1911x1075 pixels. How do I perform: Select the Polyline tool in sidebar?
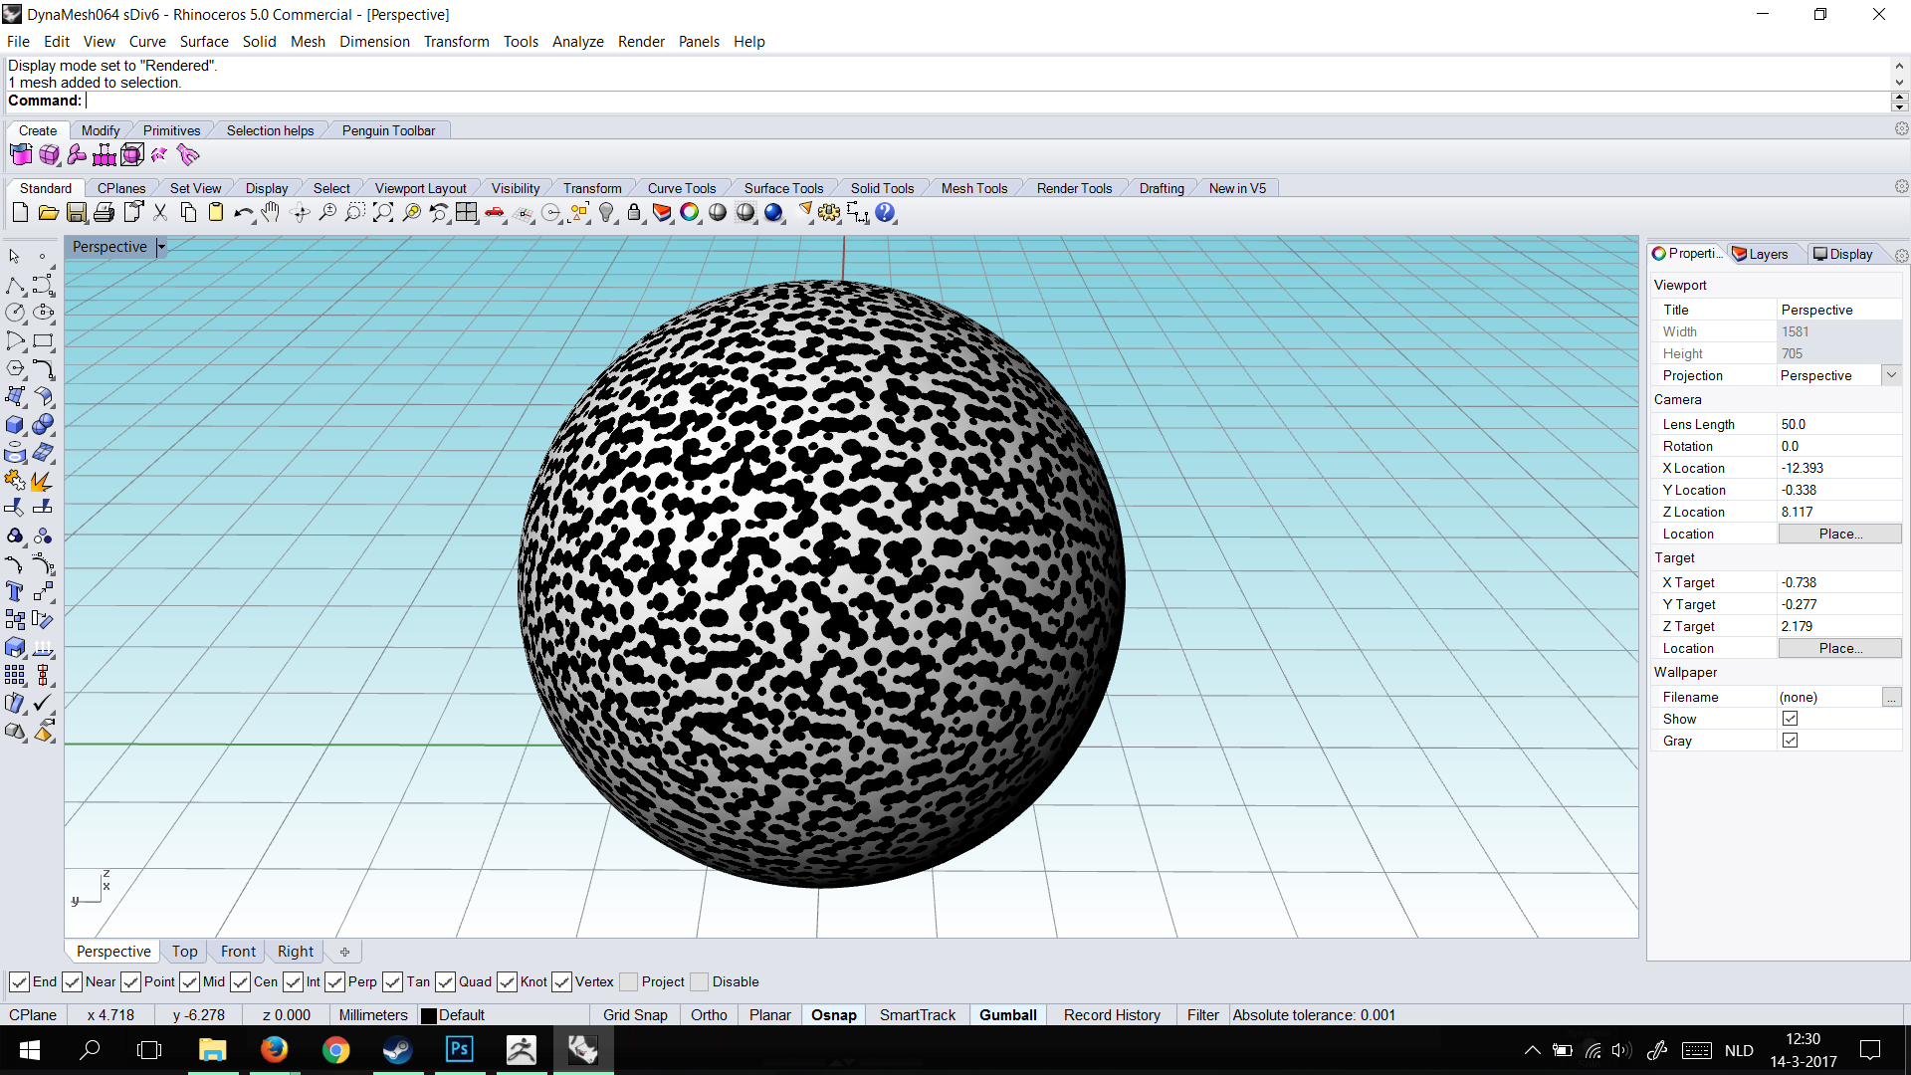[x=15, y=286]
